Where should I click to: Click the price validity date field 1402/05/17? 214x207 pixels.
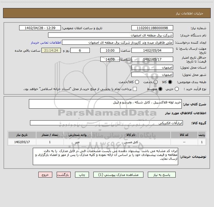click(152, 59)
